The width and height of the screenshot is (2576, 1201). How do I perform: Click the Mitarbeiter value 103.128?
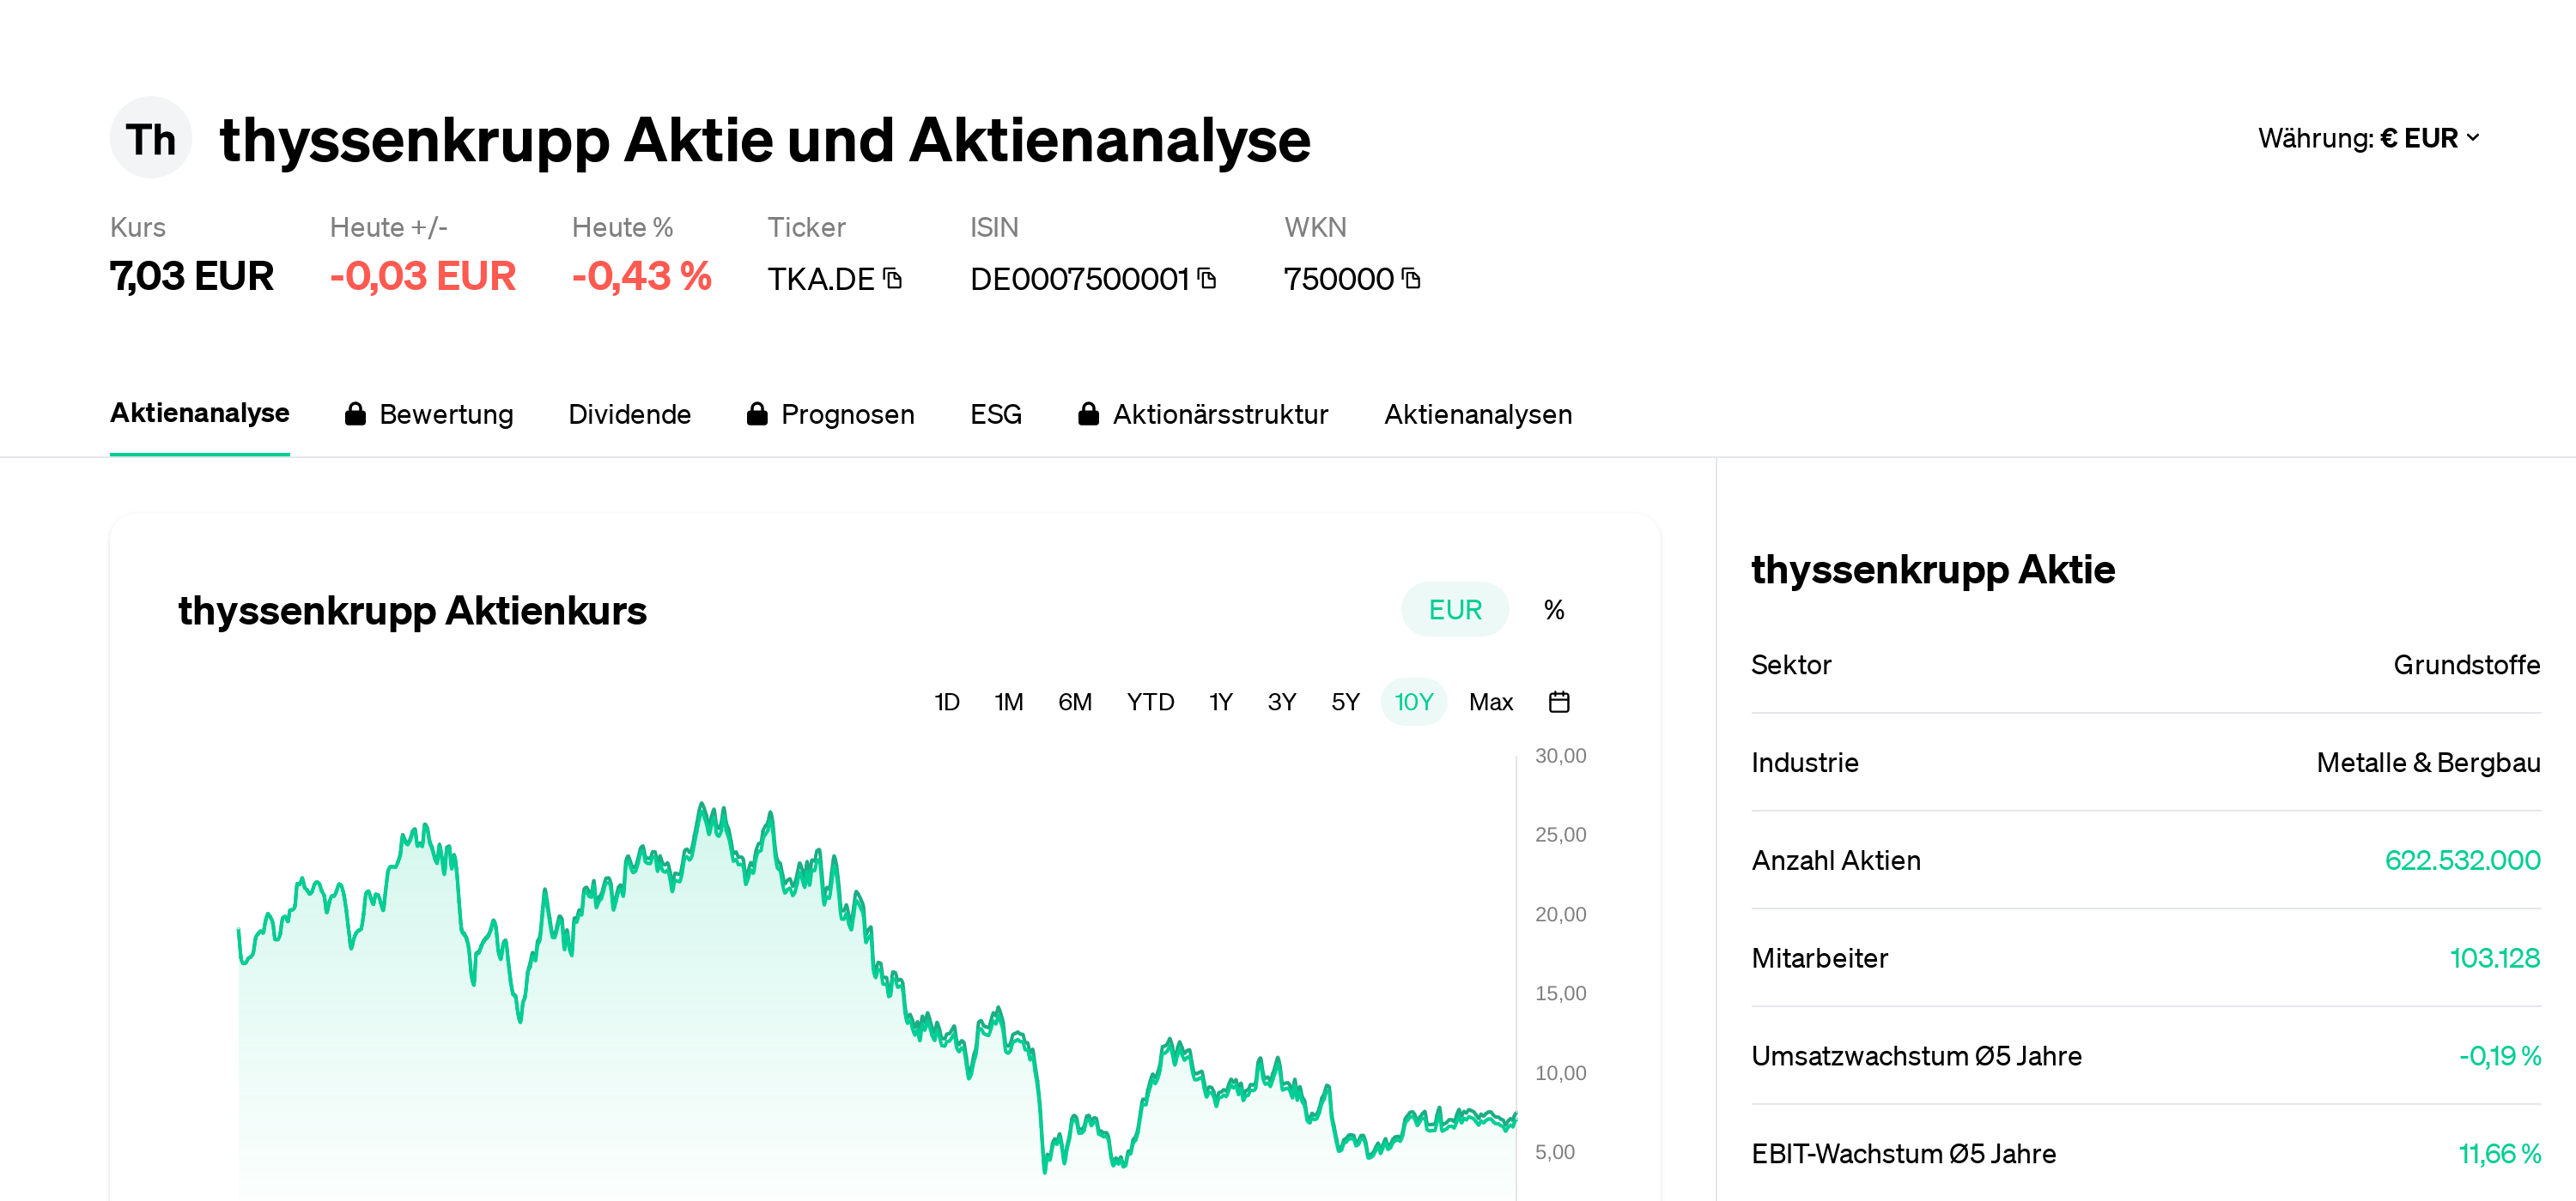[x=2495, y=958]
